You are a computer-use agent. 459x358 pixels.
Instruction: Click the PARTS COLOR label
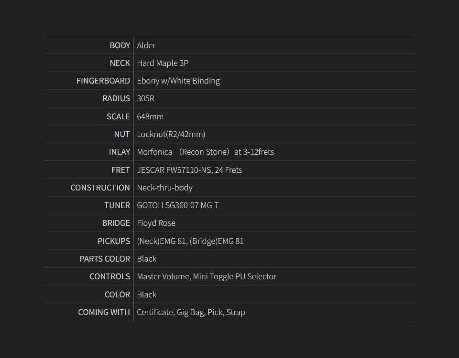(105, 259)
